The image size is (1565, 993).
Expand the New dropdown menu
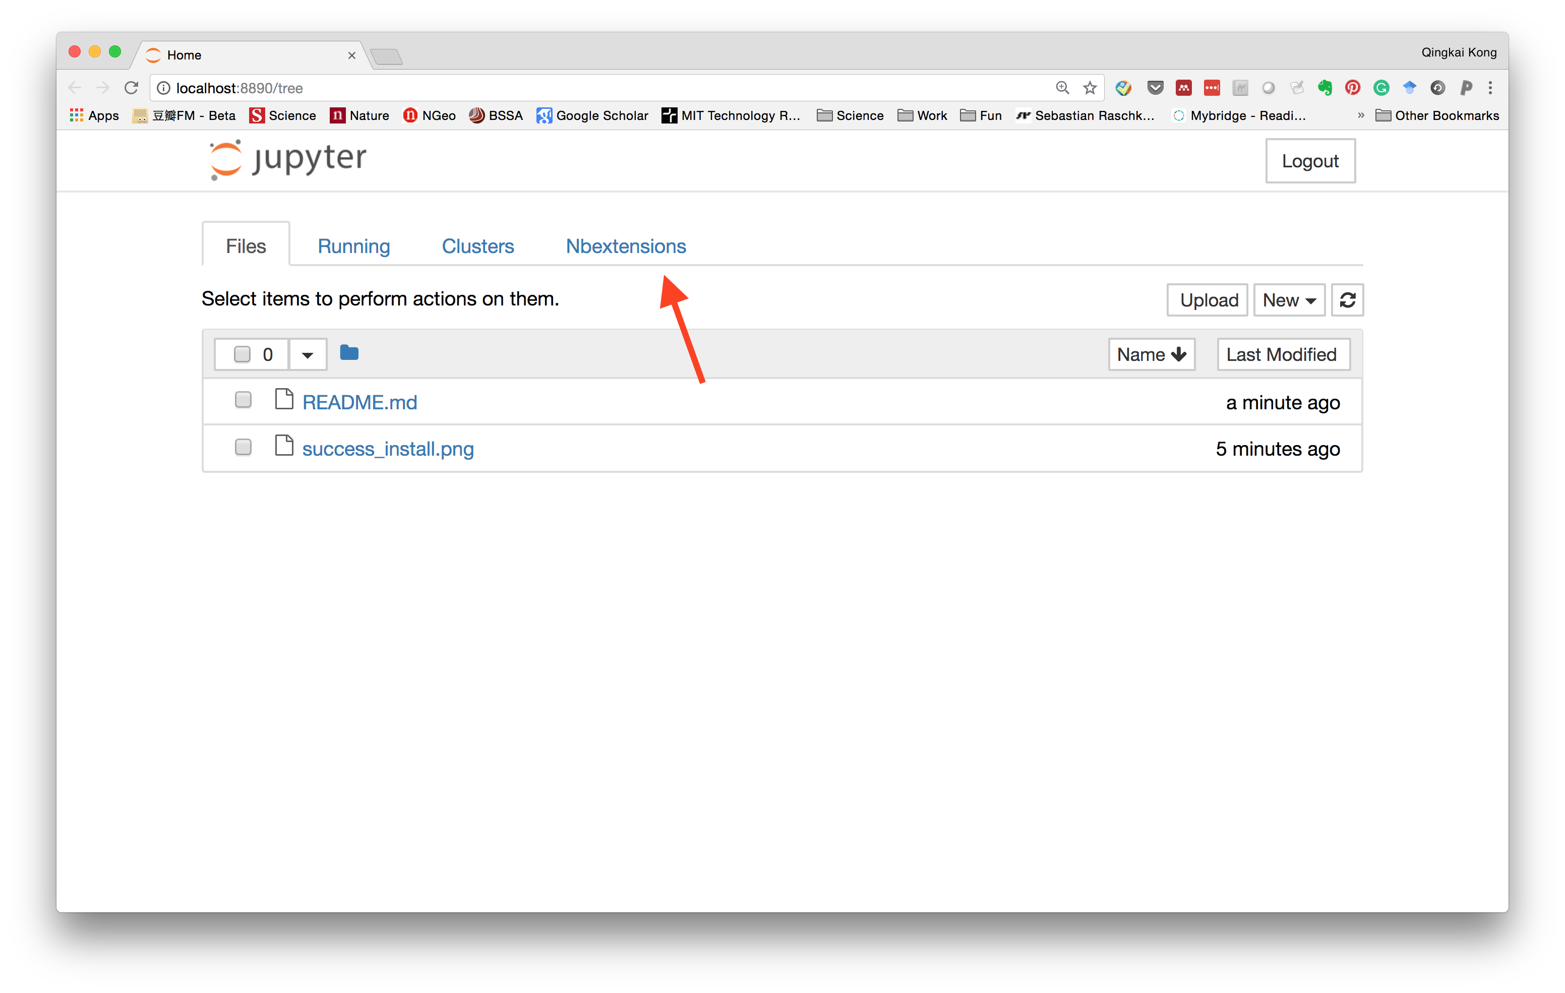click(x=1289, y=300)
